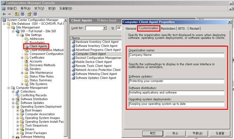
Task: Click the Conflicting Records node icon
Action: [18, 95]
